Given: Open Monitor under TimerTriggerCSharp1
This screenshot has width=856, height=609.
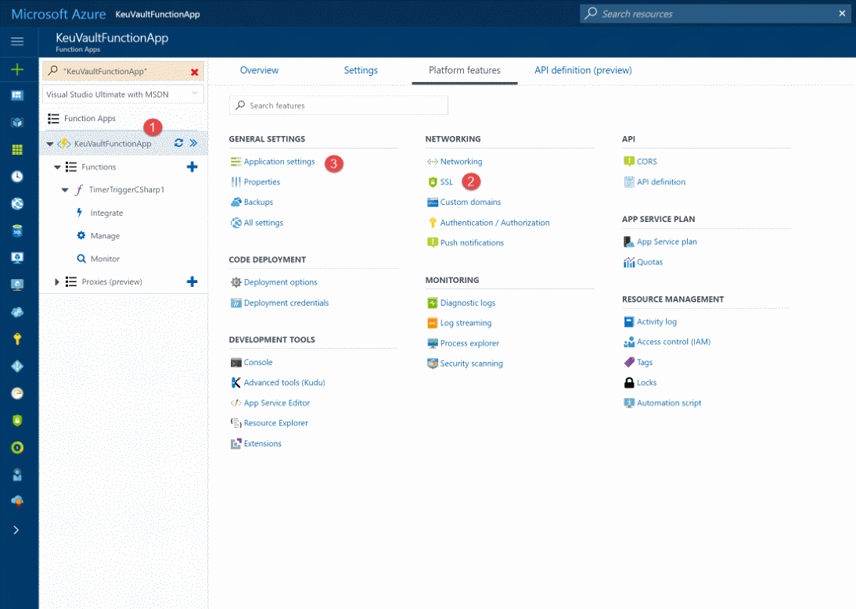Looking at the screenshot, I should point(105,259).
